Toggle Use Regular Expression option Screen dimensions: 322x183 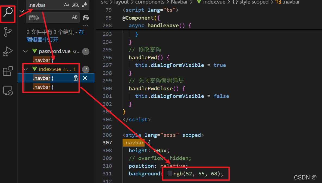click(85, 5)
